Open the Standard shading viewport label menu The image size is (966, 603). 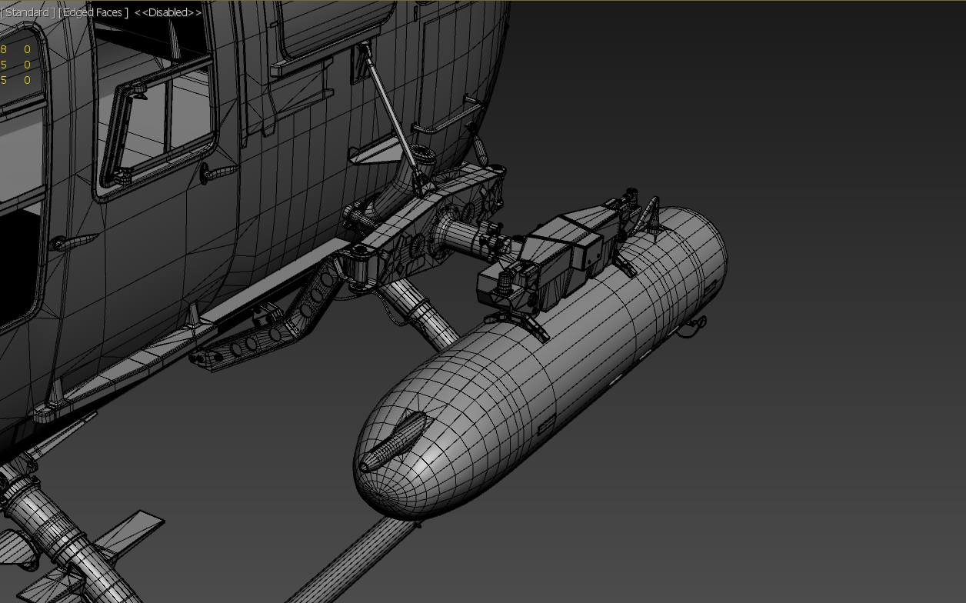(x=28, y=12)
